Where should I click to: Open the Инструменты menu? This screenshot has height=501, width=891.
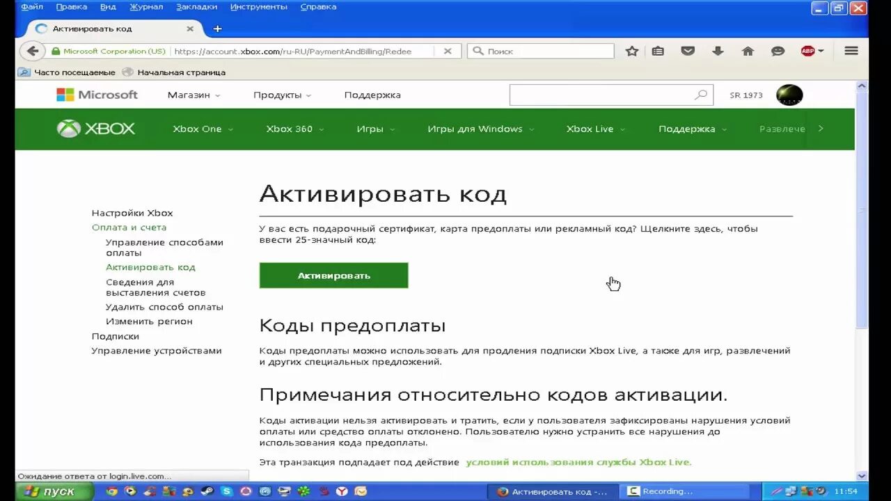coord(259,6)
